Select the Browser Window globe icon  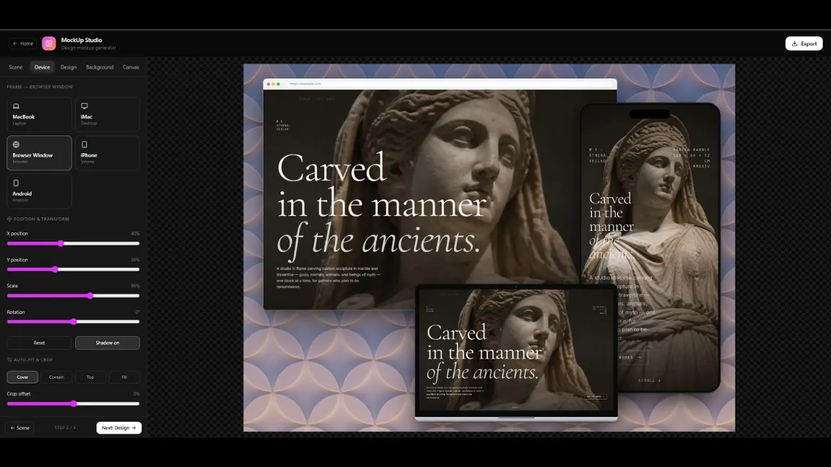click(16, 145)
